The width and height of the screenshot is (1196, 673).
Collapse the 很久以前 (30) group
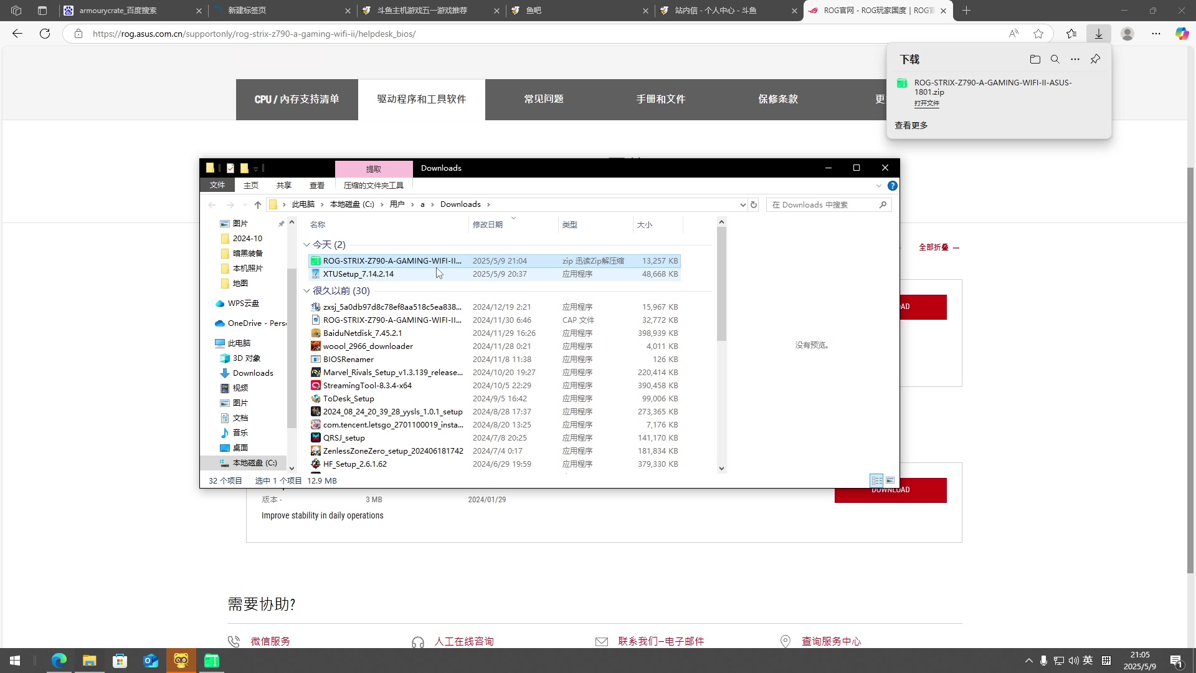coord(306,291)
